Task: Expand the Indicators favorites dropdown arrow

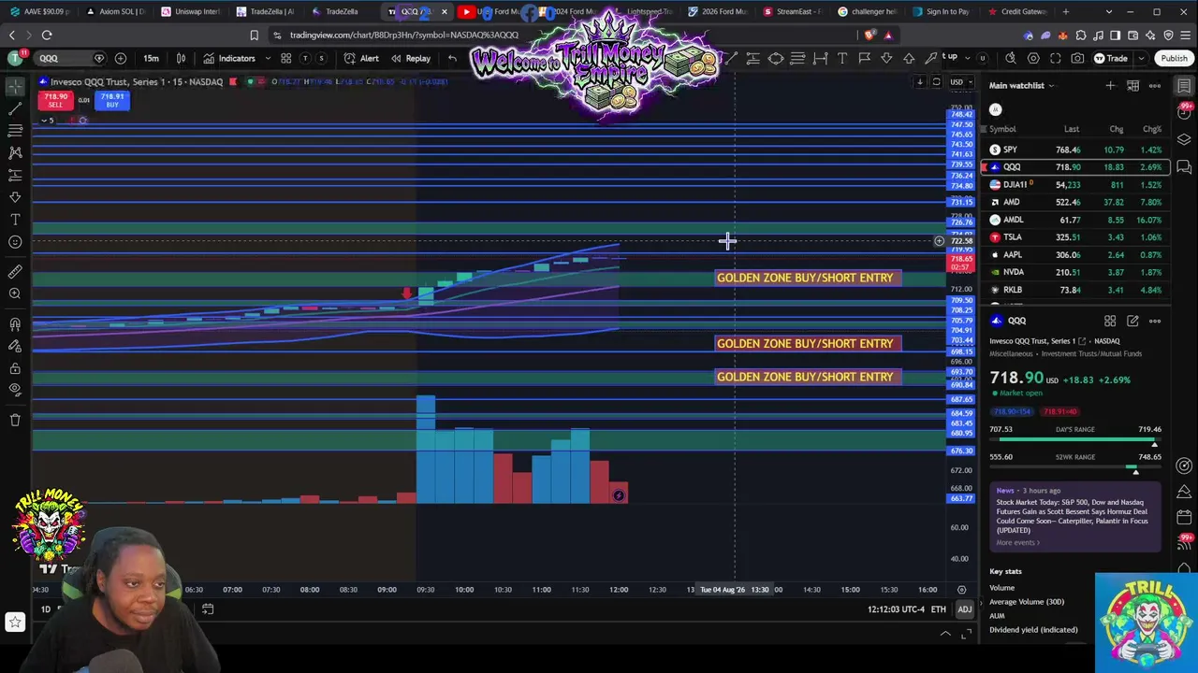Action: click(x=268, y=58)
